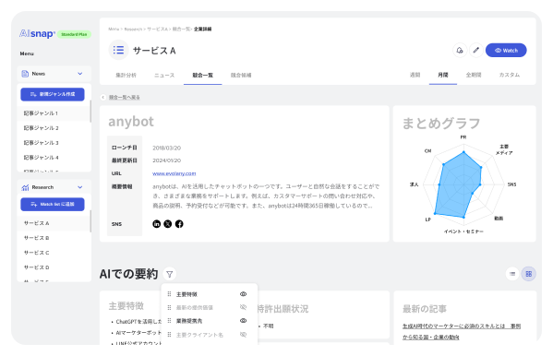Select サービス D in Research list
This screenshot has width=553, height=356.
(54, 267)
